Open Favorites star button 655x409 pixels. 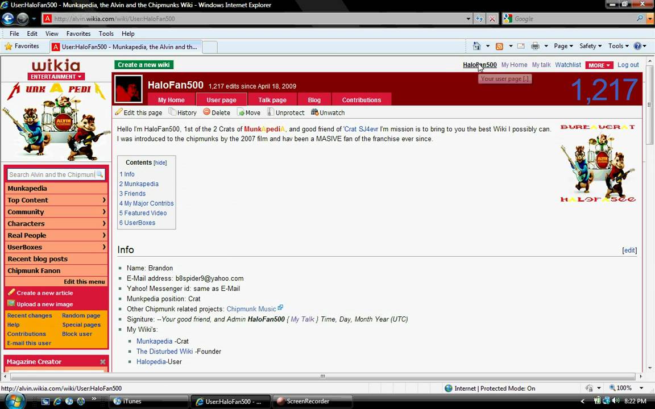22,46
